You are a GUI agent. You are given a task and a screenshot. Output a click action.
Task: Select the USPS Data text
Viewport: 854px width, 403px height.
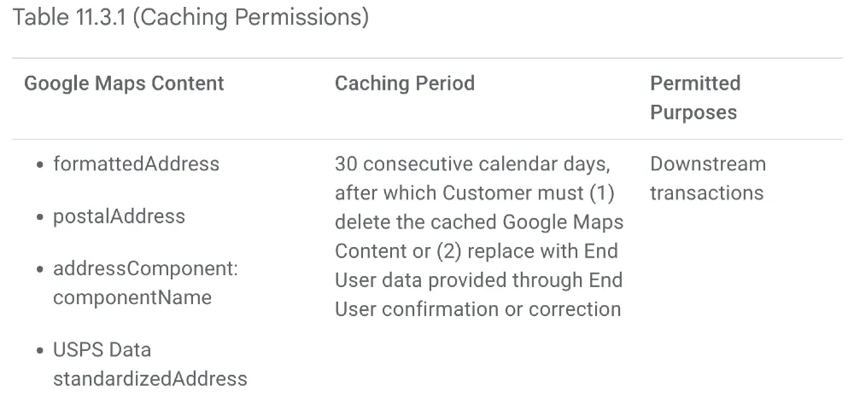102,350
